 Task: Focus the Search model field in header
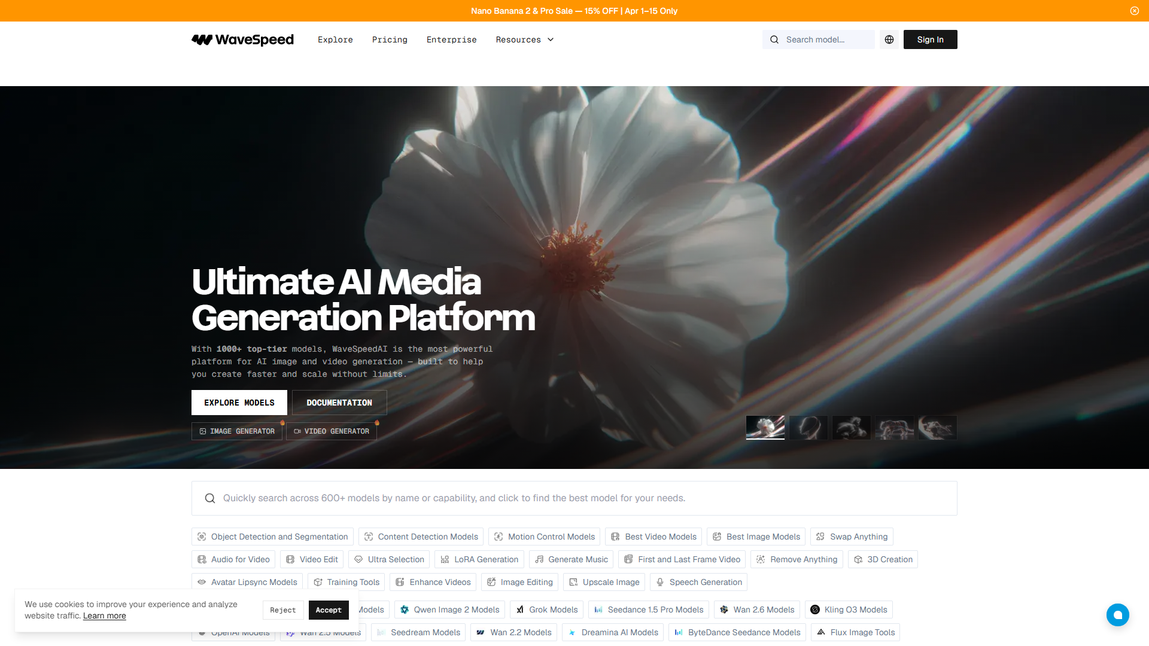point(818,39)
